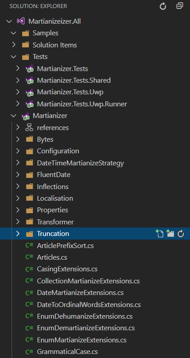The width and height of the screenshot is (190, 358).
Task: Click the refresh icon in Solution Explorer header
Action: coord(163,6)
